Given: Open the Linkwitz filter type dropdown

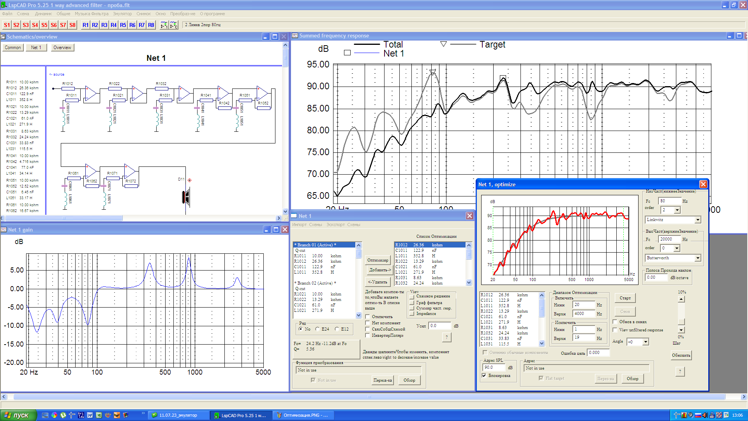Looking at the screenshot, I should pyautogui.click(x=698, y=220).
